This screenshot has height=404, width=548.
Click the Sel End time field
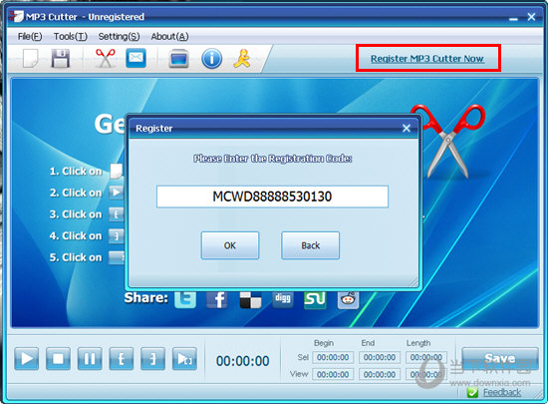pos(380,357)
